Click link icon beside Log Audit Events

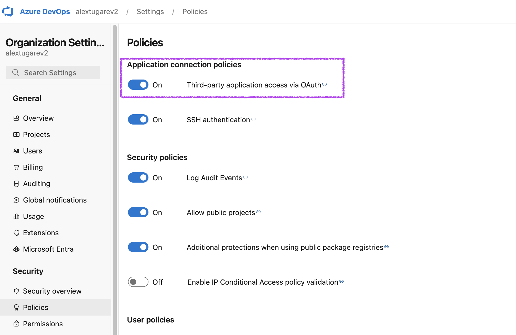tap(245, 177)
